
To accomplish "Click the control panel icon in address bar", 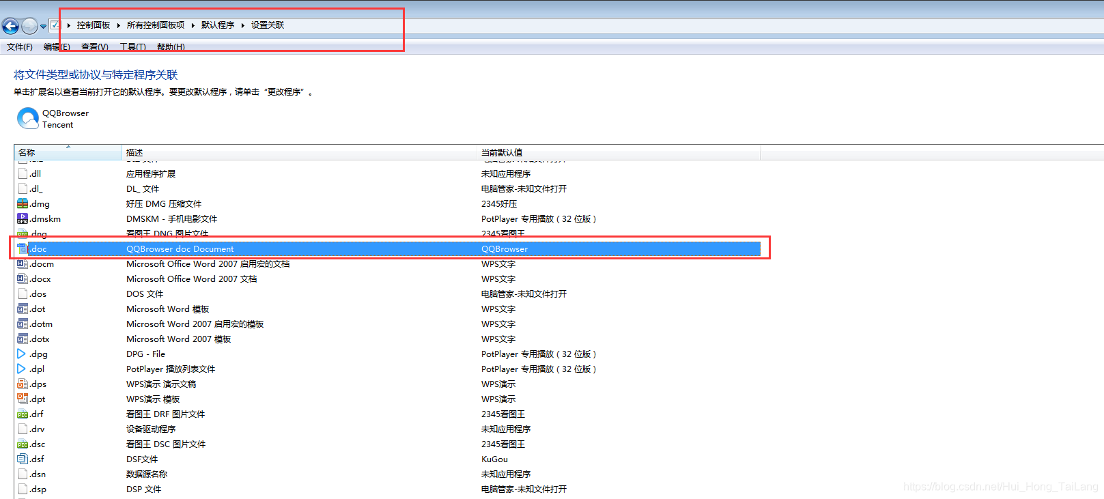I will point(55,25).
